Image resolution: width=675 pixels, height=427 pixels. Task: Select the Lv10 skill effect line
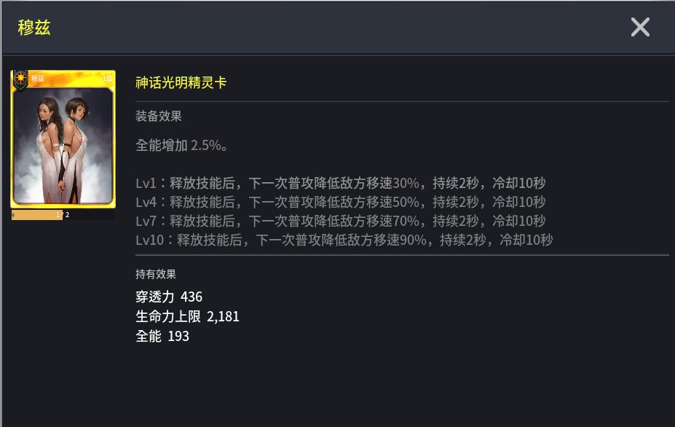(344, 240)
